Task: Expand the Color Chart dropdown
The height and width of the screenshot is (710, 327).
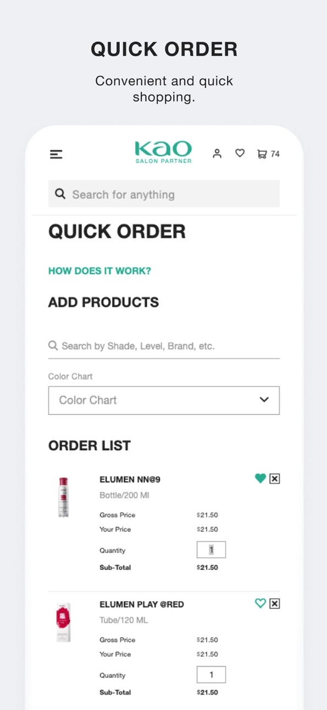Action: click(x=164, y=400)
